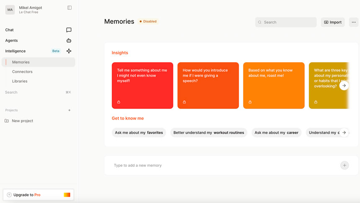This screenshot has width=360, height=203.
Task: Expand the Intelligence section in sidebar
Action: click(x=15, y=51)
